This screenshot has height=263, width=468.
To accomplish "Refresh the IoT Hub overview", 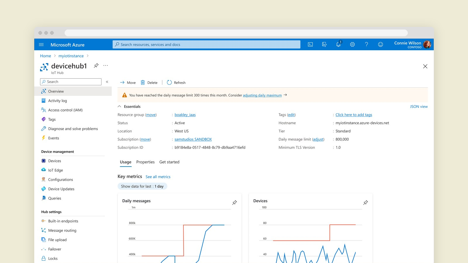I will [x=176, y=83].
